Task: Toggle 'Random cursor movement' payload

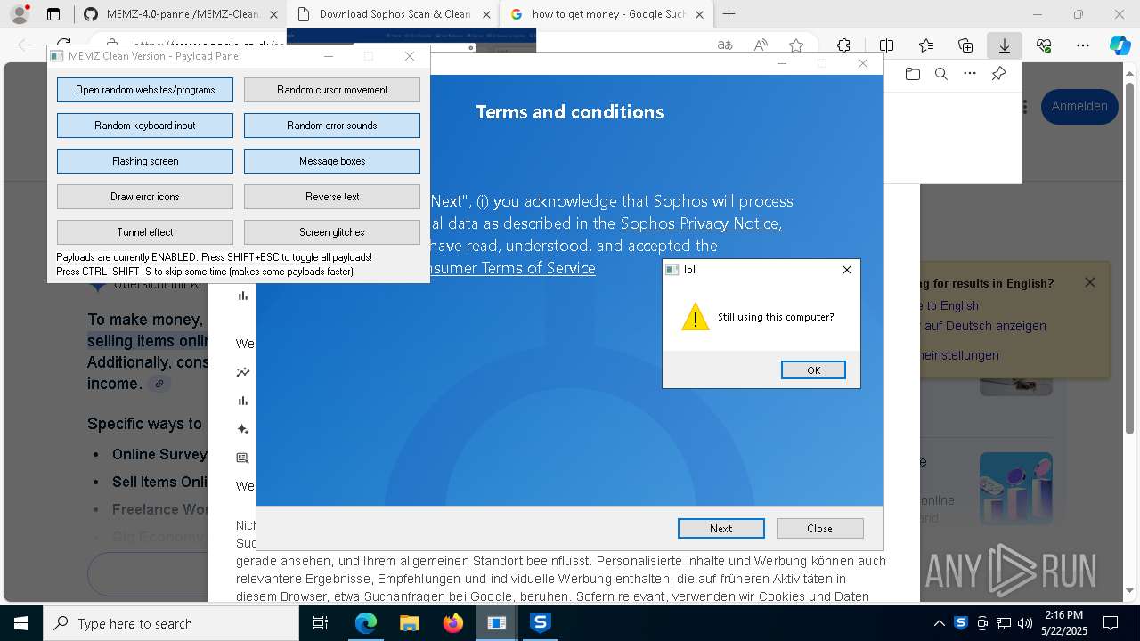Action: click(x=332, y=90)
